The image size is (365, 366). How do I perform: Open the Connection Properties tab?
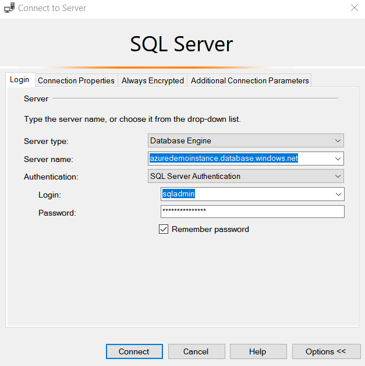76,80
